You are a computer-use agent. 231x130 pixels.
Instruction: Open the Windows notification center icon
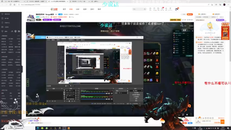point(228,128)
